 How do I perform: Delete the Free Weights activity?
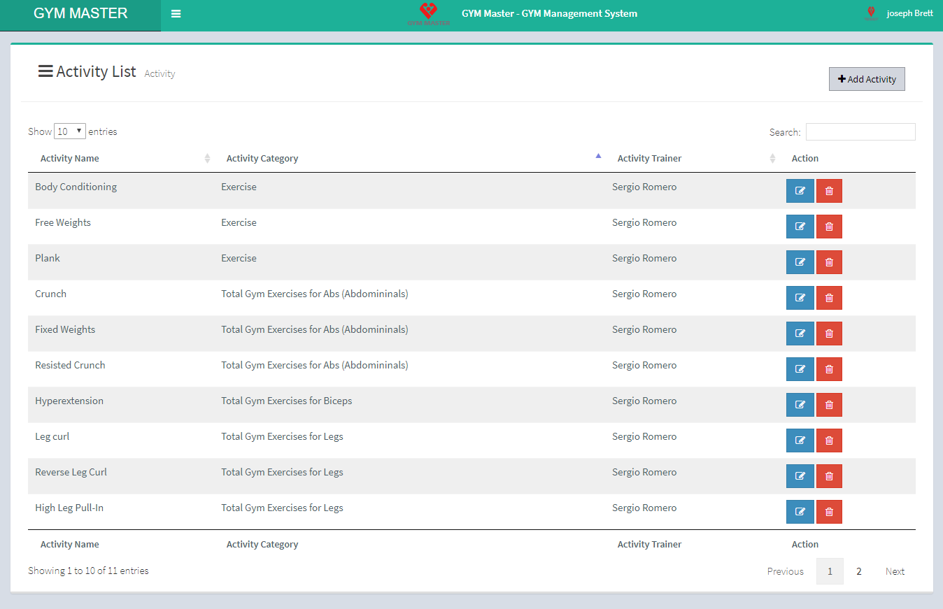pos(829,227)
